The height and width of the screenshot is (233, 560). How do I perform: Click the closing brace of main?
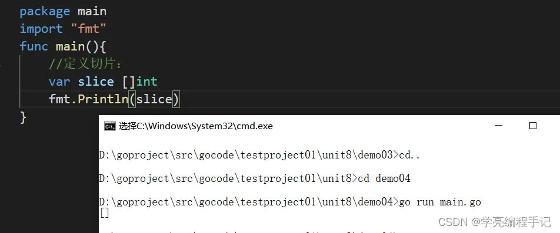point(23,117)
